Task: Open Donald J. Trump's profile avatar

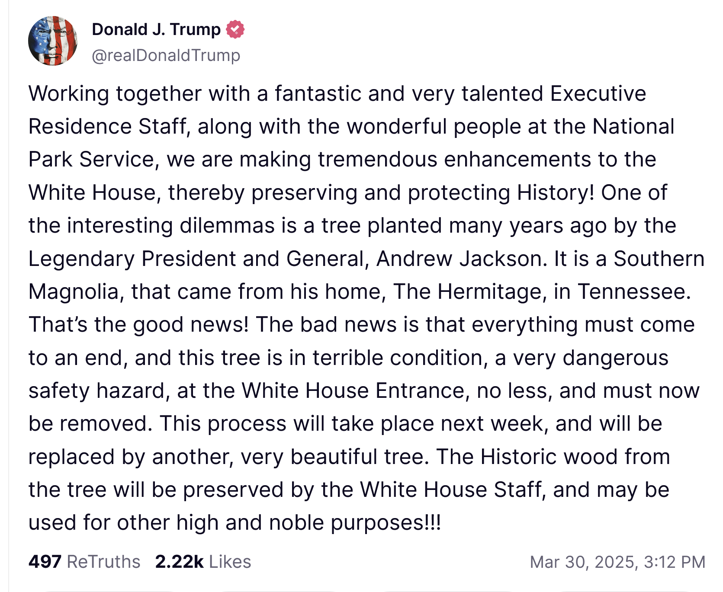Action: tap(53, 41)
